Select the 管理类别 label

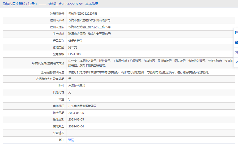pos(58,47)
